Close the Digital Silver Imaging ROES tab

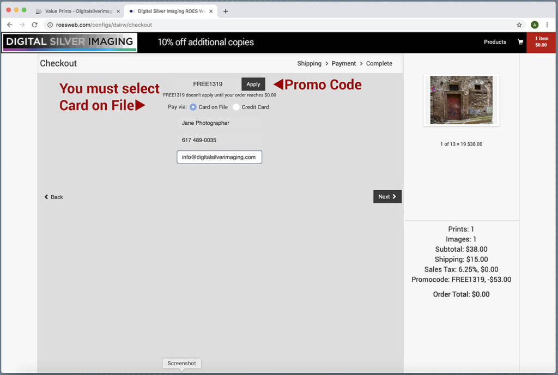tap(211, 11)
